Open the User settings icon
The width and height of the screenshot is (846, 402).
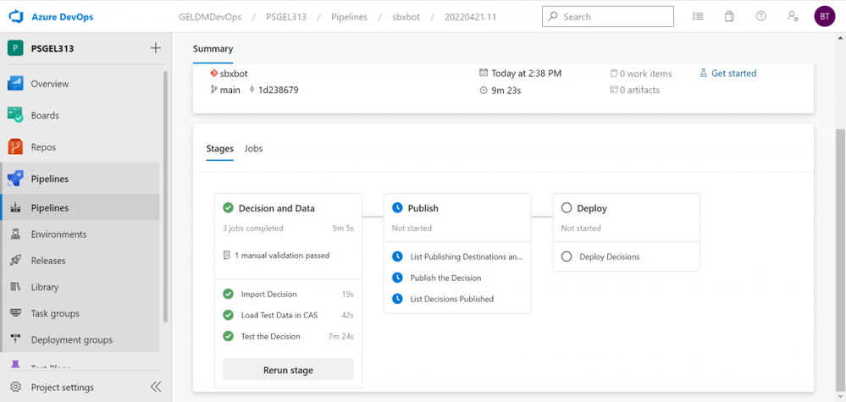(792, 16)
